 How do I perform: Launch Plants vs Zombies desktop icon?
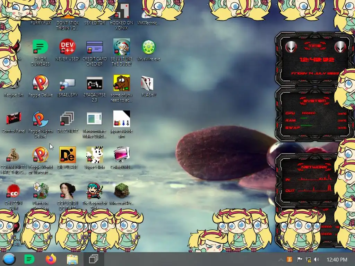tap(40, 191)
